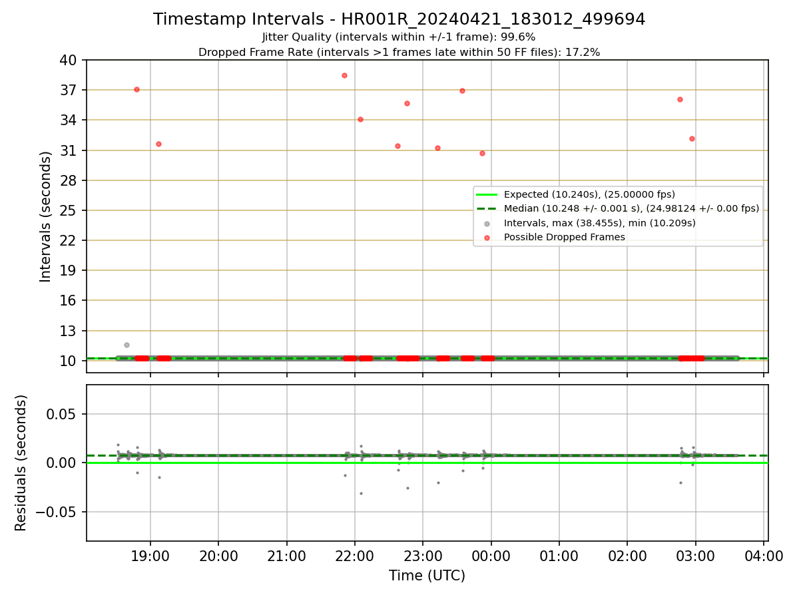Pick the highest red point near 38.4 seconds
Viewport: 799px width, 599px height.
tap(344, 75)
